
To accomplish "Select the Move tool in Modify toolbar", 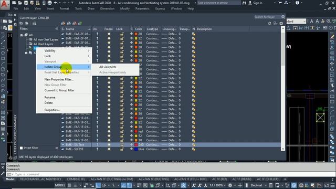I will tap(332, 64).
